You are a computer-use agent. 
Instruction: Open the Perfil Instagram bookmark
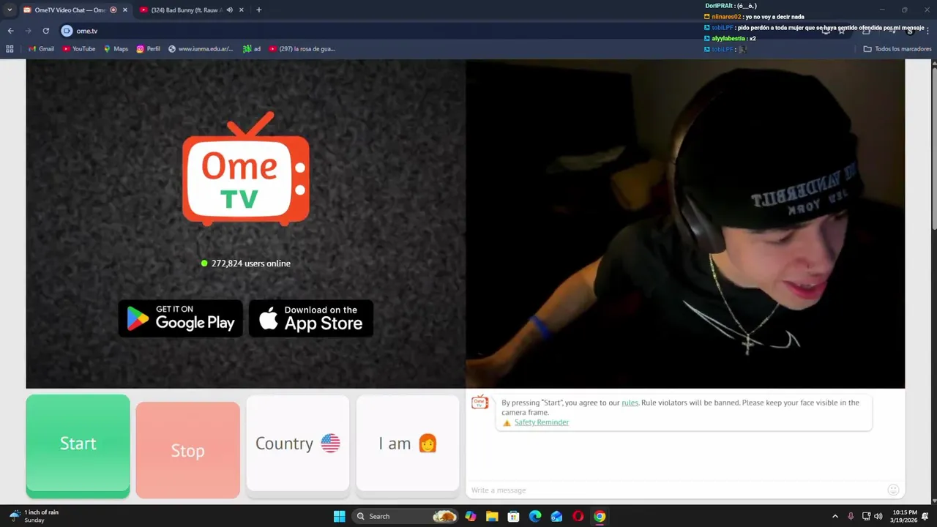149,49
